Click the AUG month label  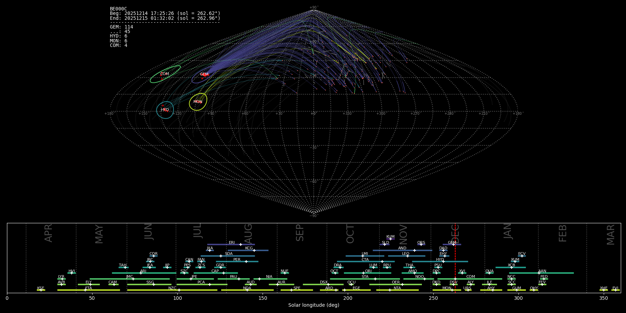[x=248, y=234]
